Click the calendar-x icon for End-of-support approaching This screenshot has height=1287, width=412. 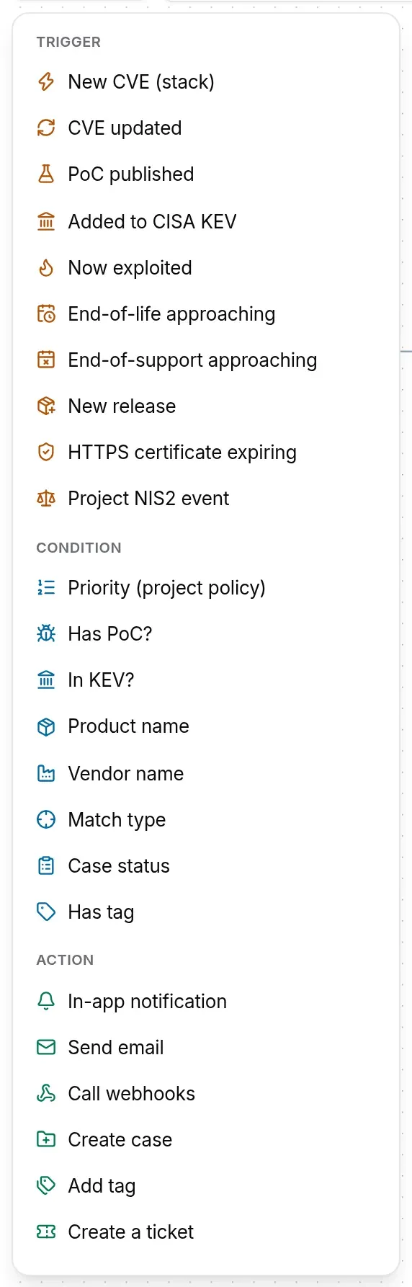pos(46,360)
